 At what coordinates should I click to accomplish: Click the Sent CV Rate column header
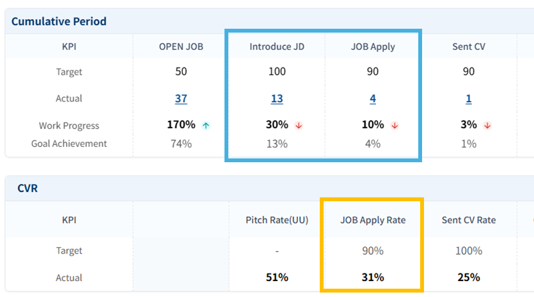tap(469, 220)
